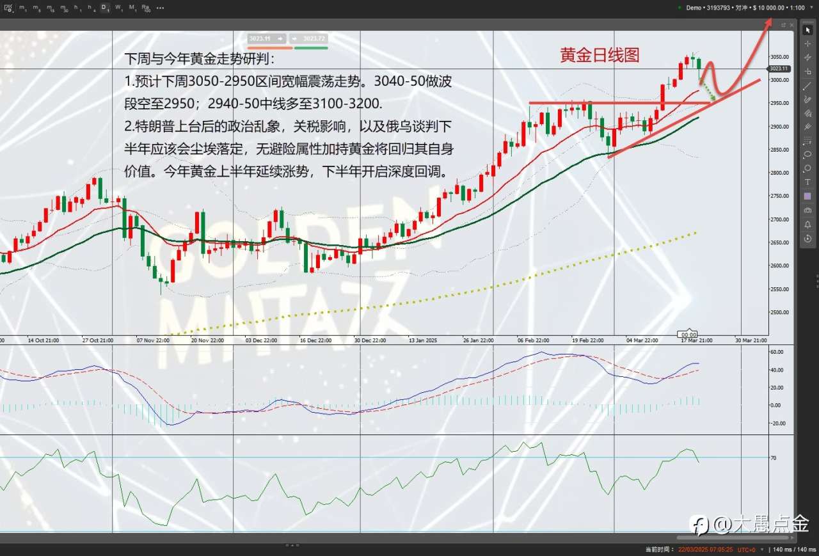Screen dimensions: 819x556
Task: Click the 2500.00 price axis label
Action: point(779,312)
